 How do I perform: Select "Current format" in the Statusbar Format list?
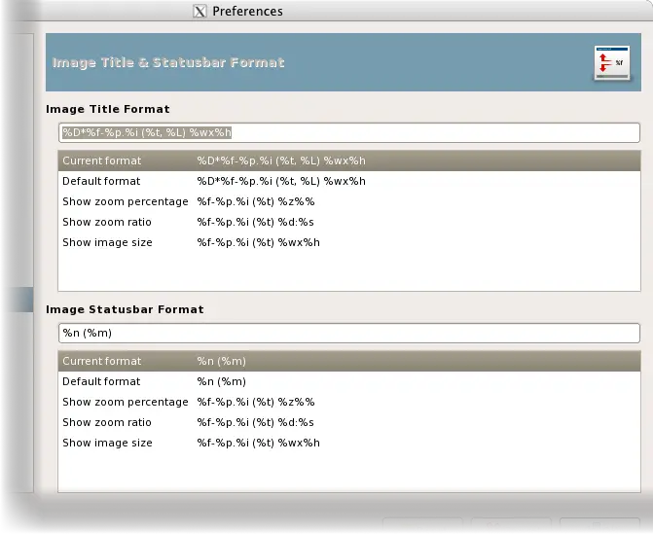[102, 362]
